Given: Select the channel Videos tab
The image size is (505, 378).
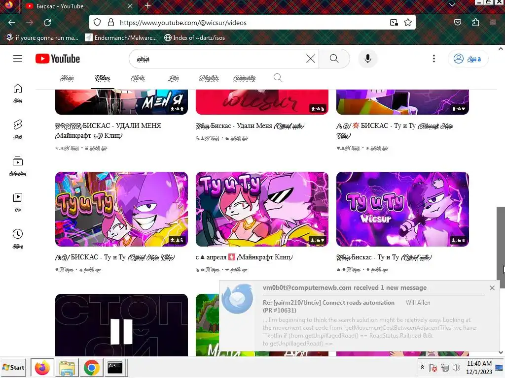Looking at the screenshot, I should [103, 78].
